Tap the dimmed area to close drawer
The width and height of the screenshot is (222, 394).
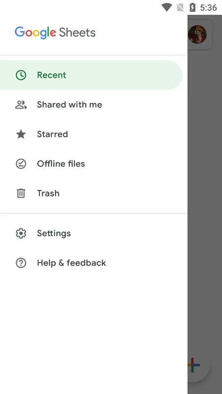click(x=205, y=201)
